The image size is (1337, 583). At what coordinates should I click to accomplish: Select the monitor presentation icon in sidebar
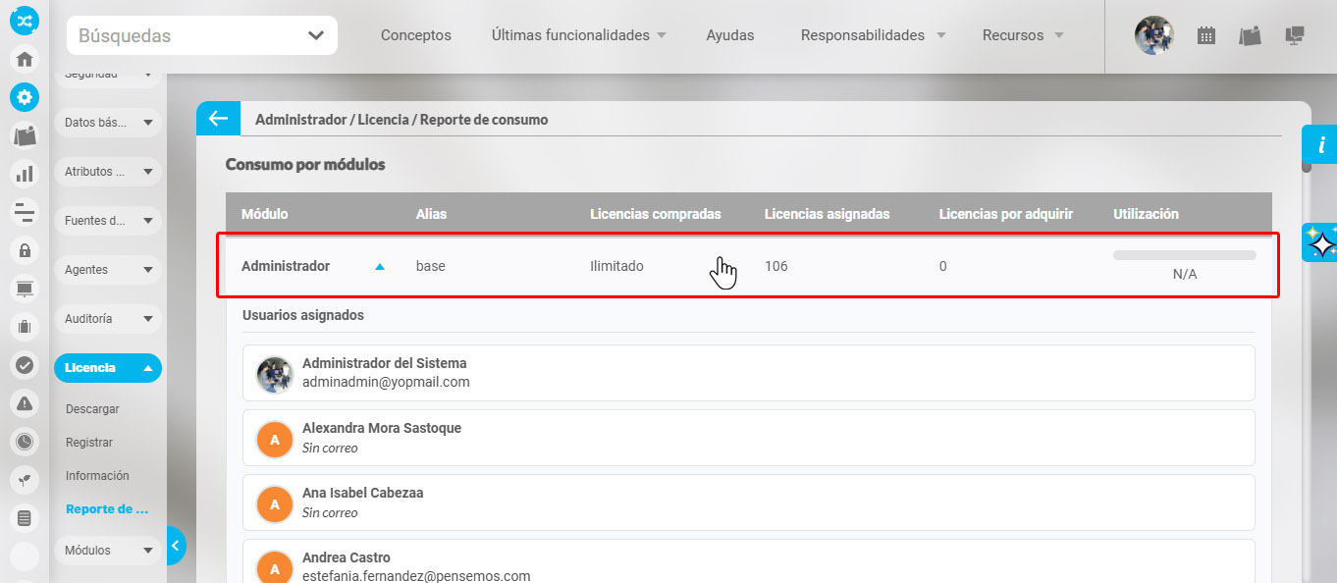click(25, 289)
